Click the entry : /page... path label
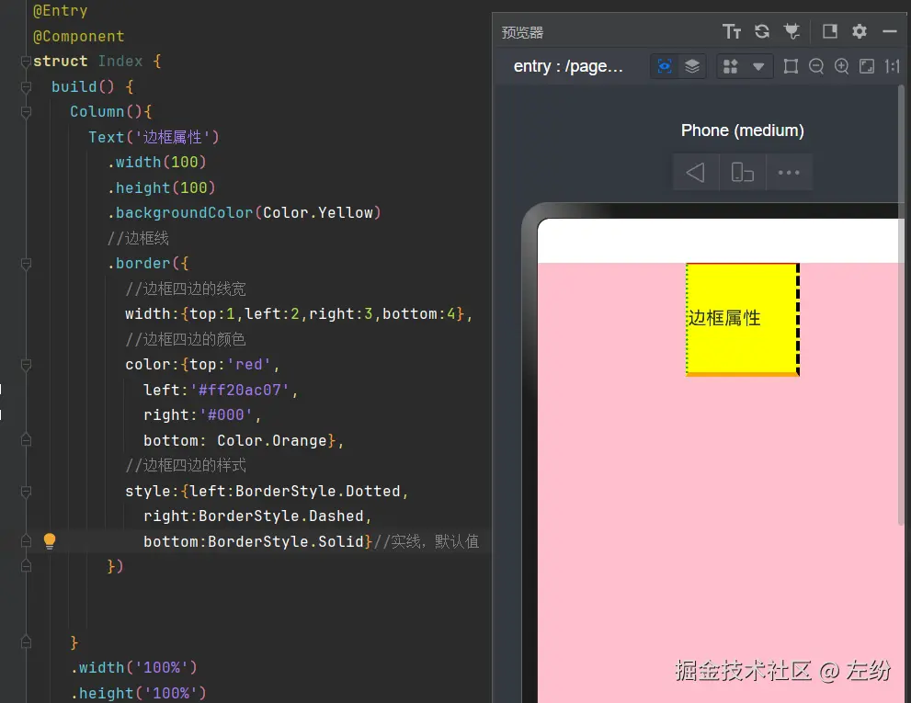Viewport: 911px width, 703px height. tap(568, 66)
